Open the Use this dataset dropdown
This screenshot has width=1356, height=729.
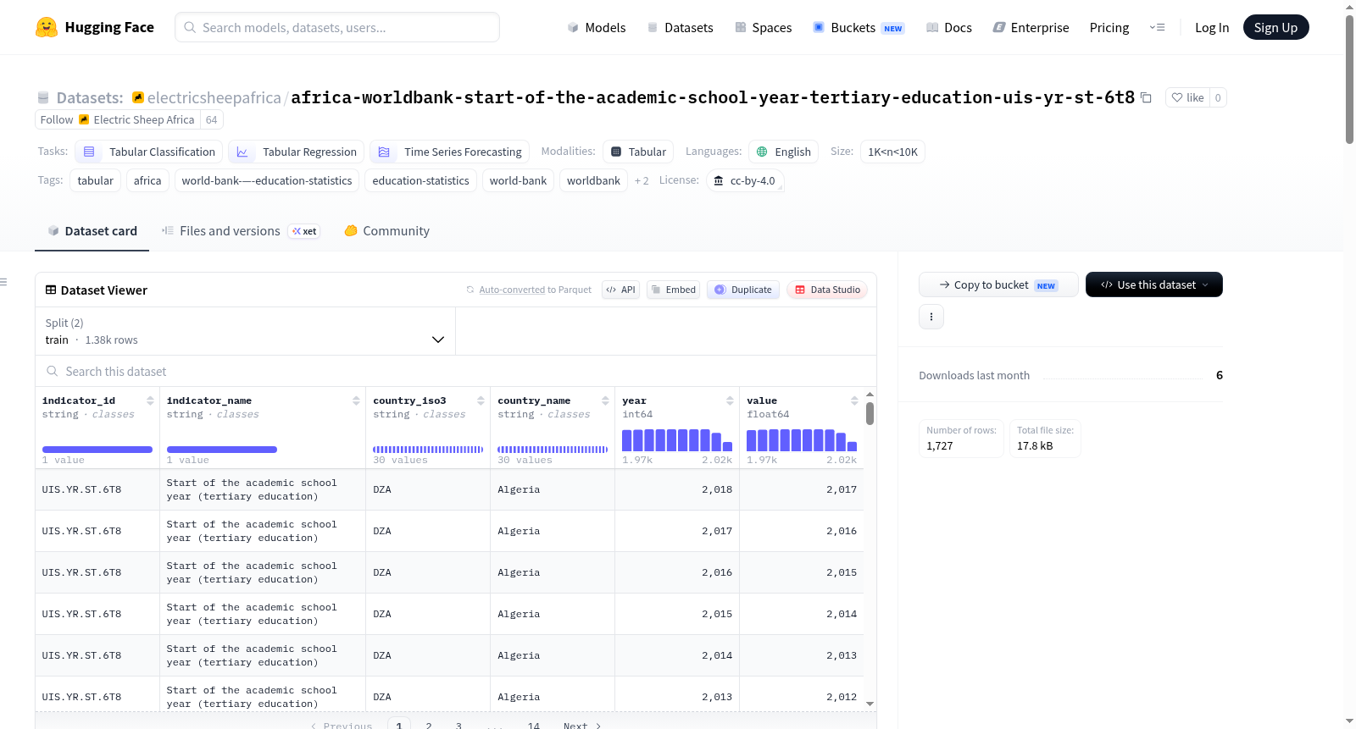pyautogui.click(x=1153, y=284)
